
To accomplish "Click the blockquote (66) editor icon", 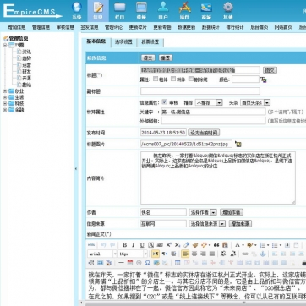I will 216,245.
